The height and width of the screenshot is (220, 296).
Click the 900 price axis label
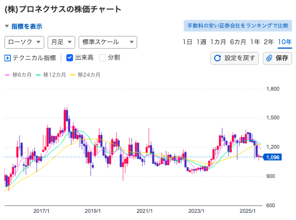click(271, 176)
